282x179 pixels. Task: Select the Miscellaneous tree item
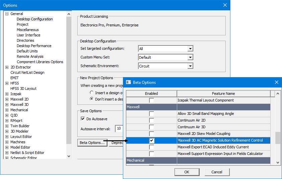tap(28, 30)
